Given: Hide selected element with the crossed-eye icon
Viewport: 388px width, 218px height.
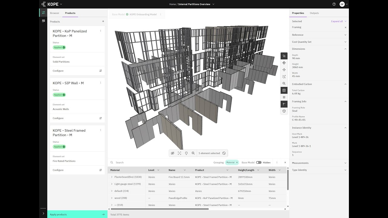Looking at the screenshot, I should (172, 153).
